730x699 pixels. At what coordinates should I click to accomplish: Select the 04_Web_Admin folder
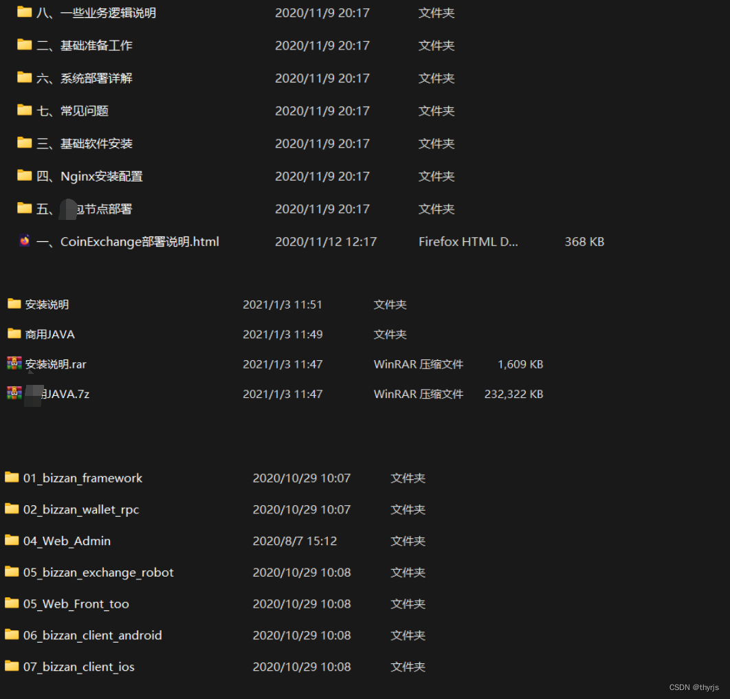click(x=67, y=541)
